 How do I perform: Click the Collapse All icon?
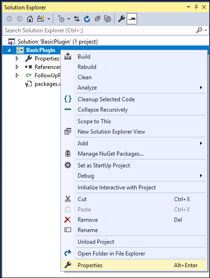[x=97, y=19]
